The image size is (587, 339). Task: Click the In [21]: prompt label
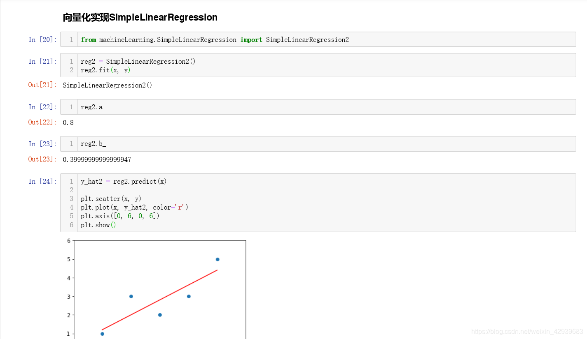[42, 61]
